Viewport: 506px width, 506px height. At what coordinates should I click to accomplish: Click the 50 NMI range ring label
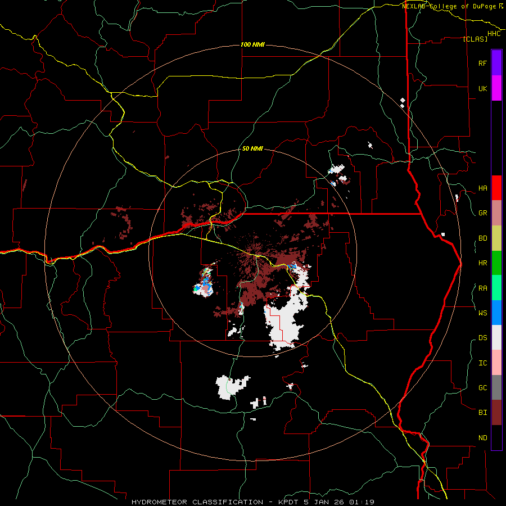252,149
